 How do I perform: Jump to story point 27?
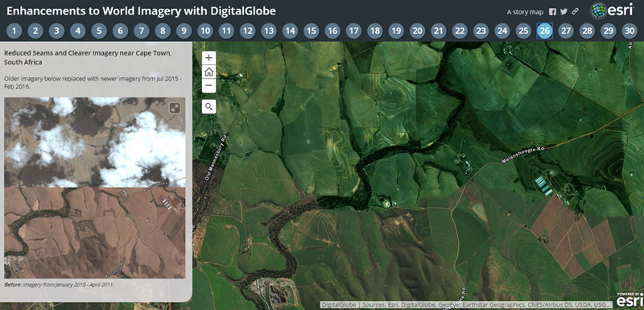[566, 31]
